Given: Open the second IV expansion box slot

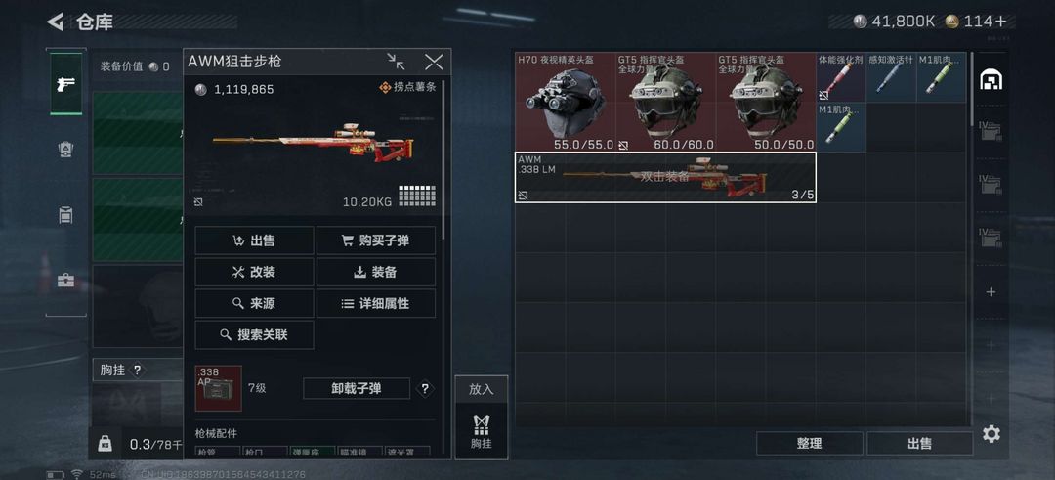Looking at the screenshot, I should tap(991, 183).
